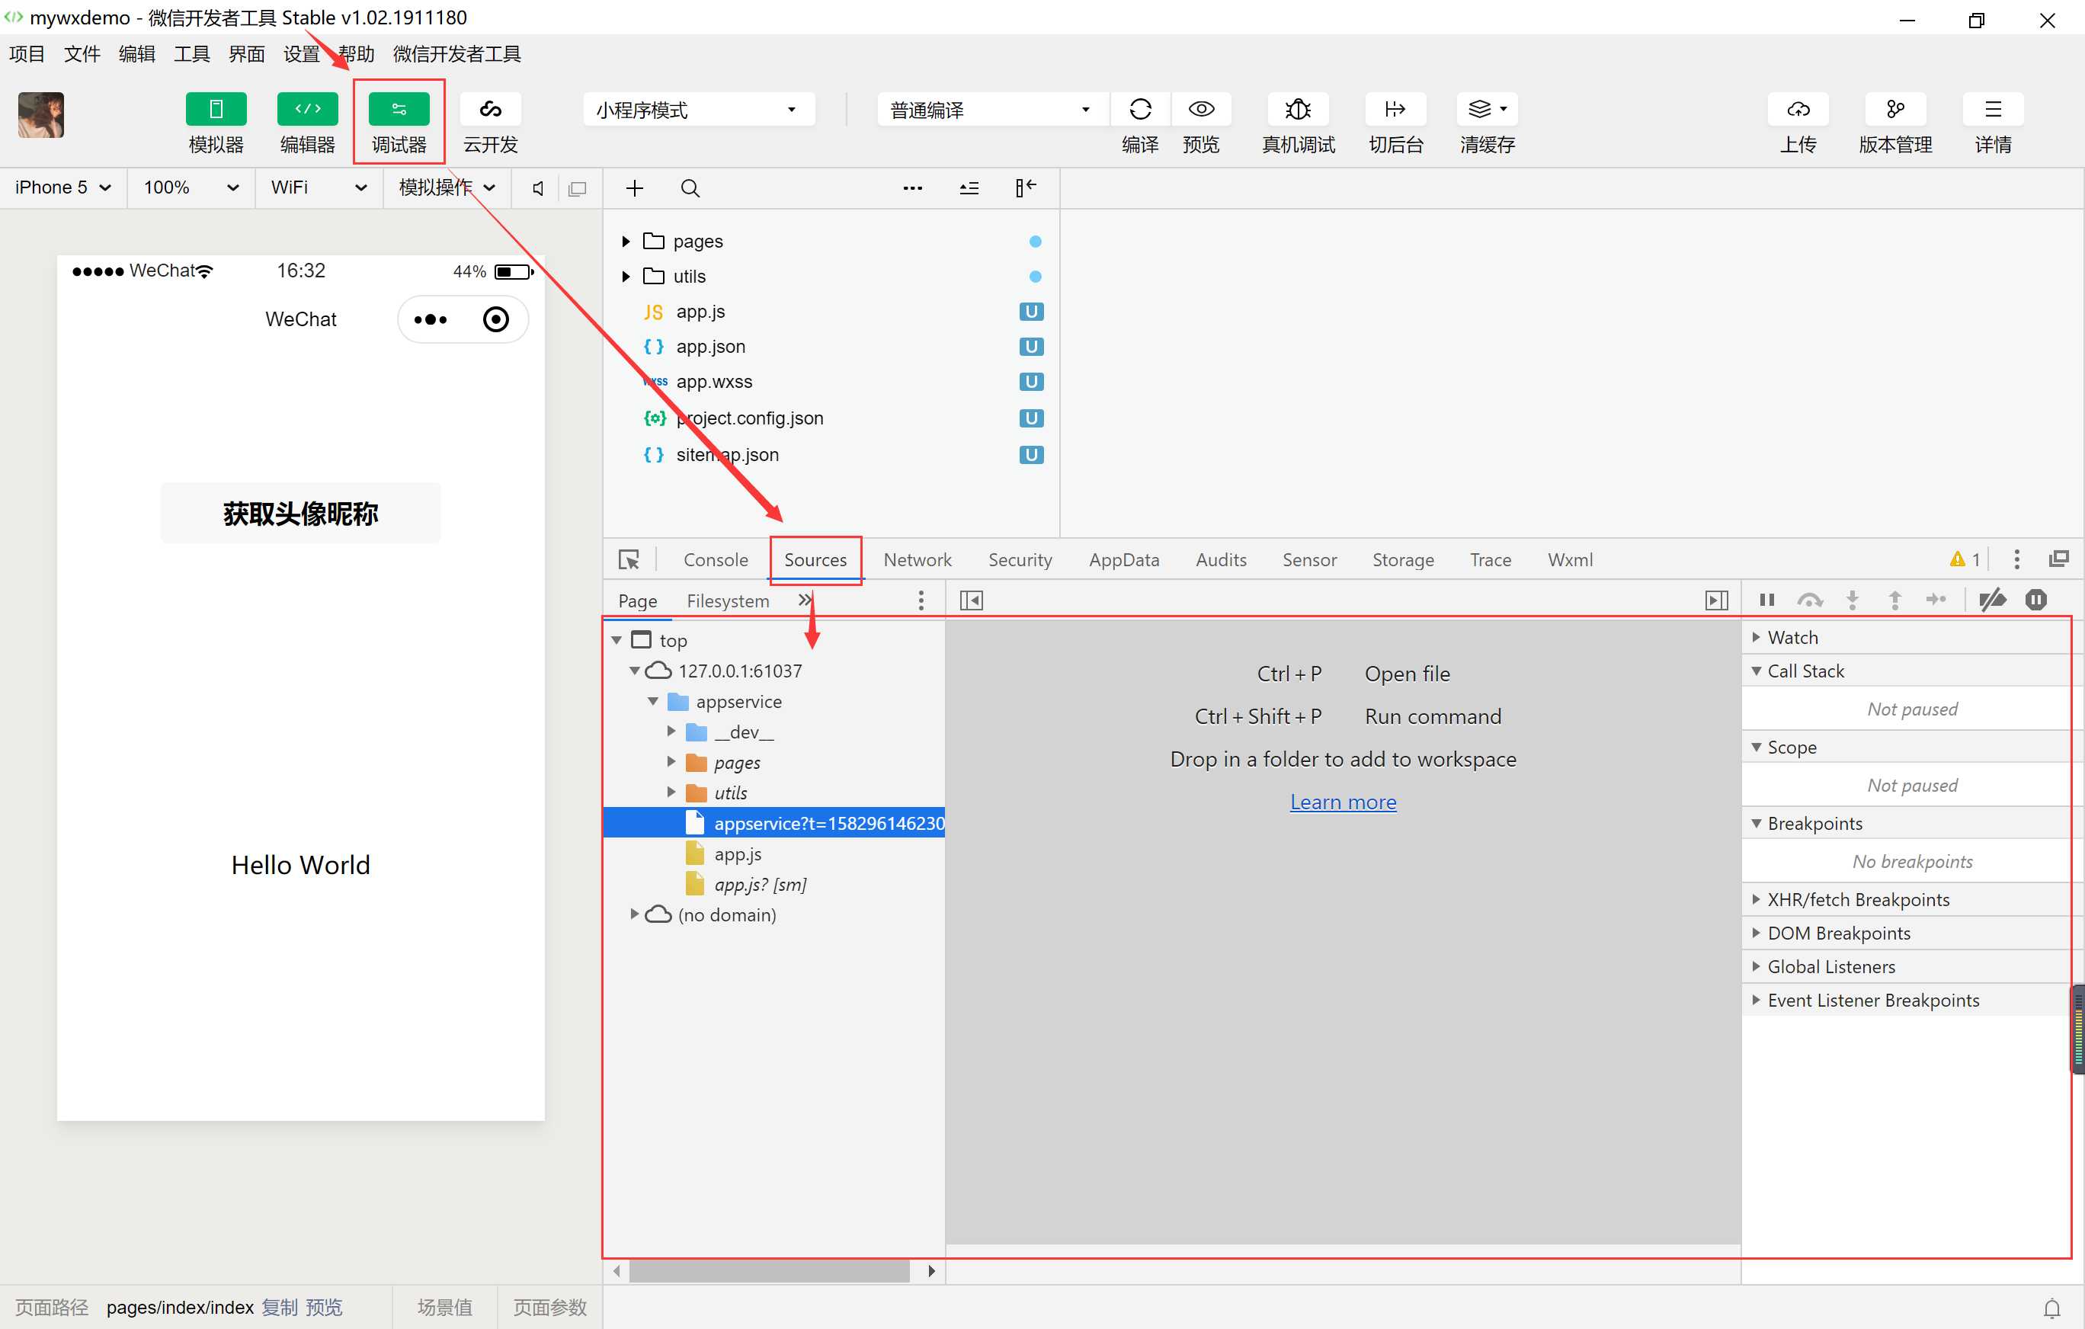Toggle pause script execution button
The image size is (2085, 1329).
tap(1767, 600)
